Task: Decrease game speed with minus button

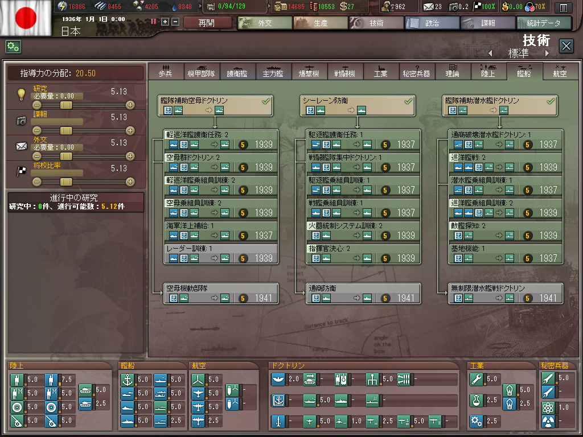Action: coord(175,22)
